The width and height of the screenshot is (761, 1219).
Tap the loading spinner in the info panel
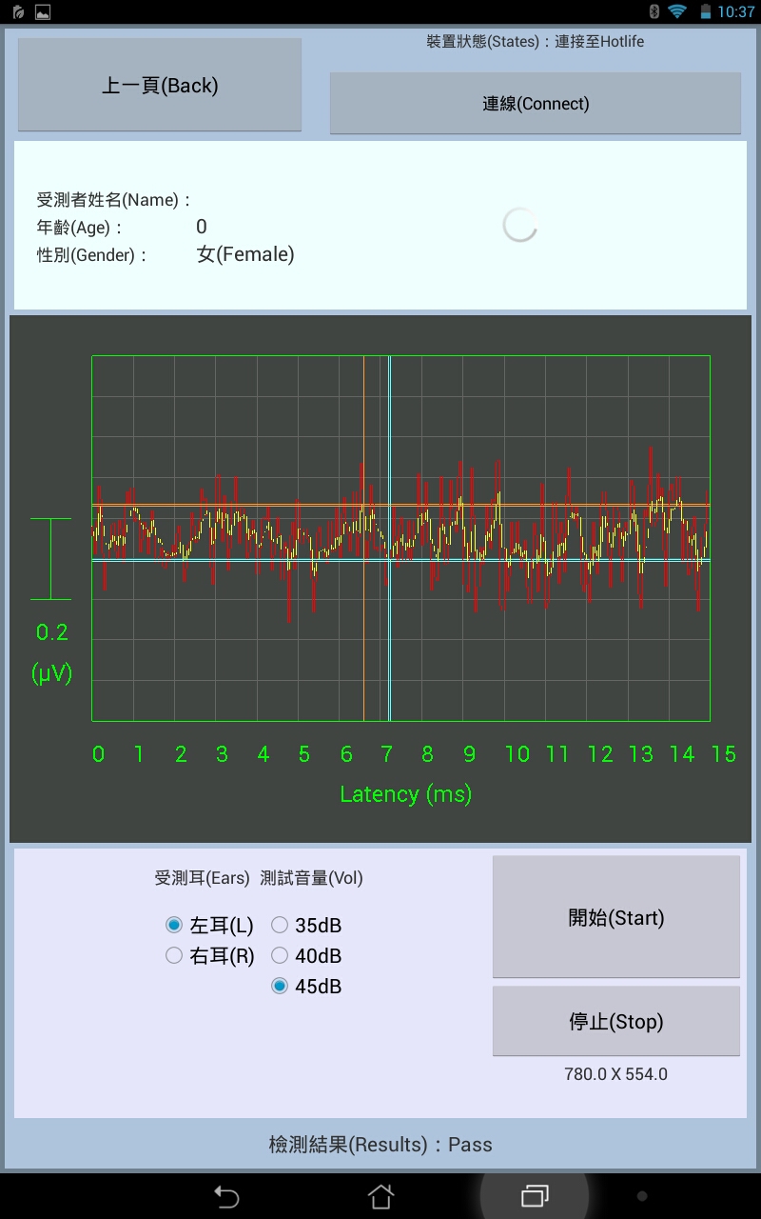pyautogui.click(x=519, y=225)
